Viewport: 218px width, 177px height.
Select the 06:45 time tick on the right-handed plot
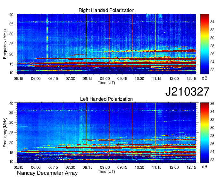(53, 79)
